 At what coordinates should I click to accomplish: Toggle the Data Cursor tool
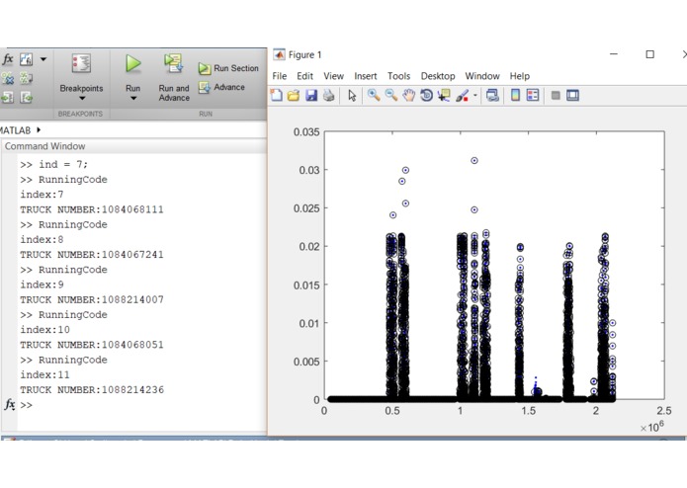click(x=444, y=95)
